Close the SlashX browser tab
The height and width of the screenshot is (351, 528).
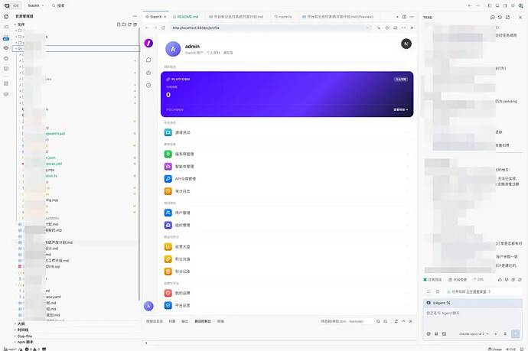165,17
